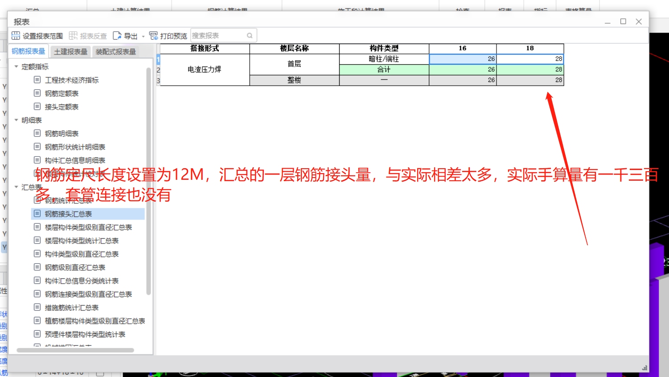The width and height of the screenshot is (669, 377).
Task: Click the 打印预览 printer icon
Action: click(x=154, y=36)
